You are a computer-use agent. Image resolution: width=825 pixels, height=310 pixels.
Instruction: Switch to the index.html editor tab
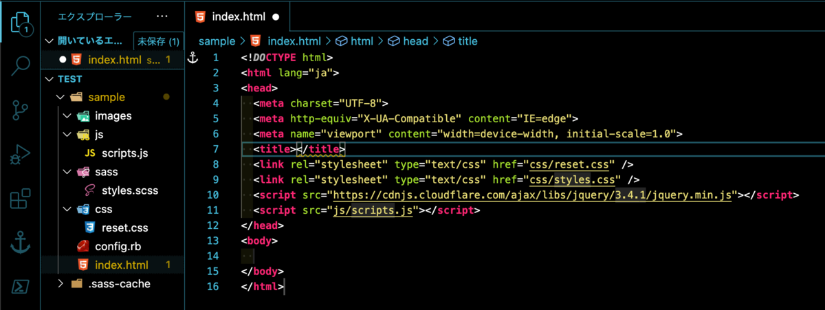click(x=238, y=16)
